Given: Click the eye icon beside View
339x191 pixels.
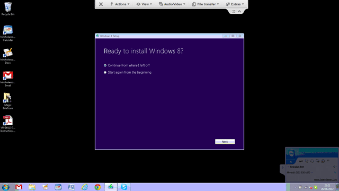Looking at the screenshot, I should tap(138, 4).
